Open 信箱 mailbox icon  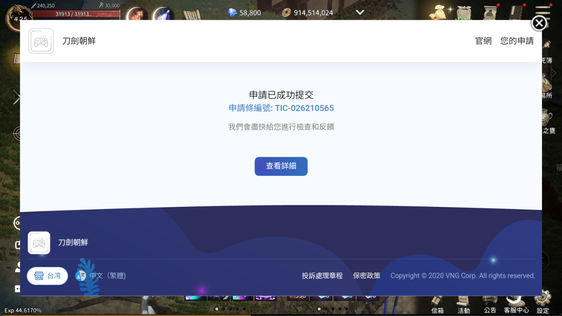click(x=437, y=303)
